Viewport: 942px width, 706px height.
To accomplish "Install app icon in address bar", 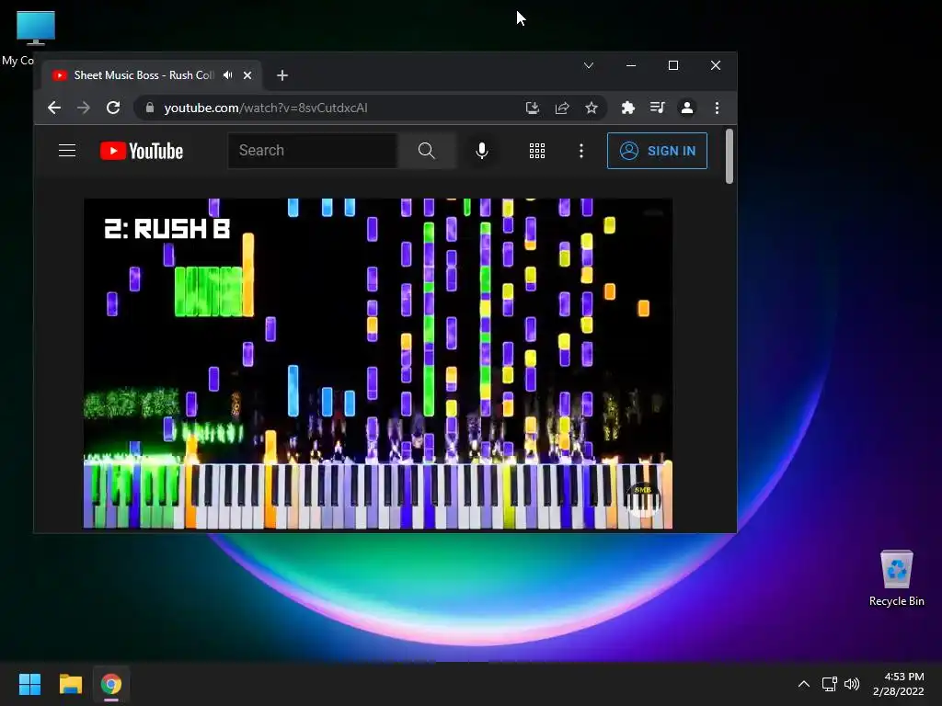I will (533, 108).
